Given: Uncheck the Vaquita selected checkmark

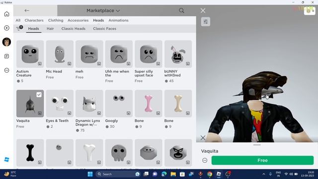Looking at the screenshot, I should pyautogui.click(x=39, y=94).
